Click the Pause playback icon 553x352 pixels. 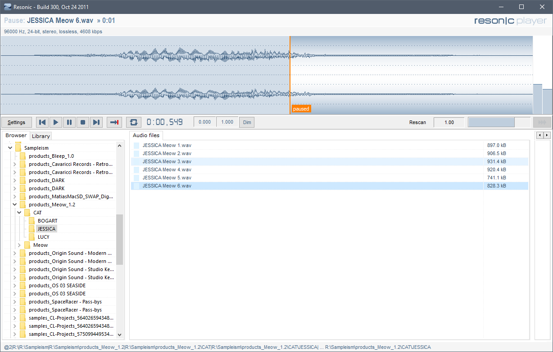(69, 122)
